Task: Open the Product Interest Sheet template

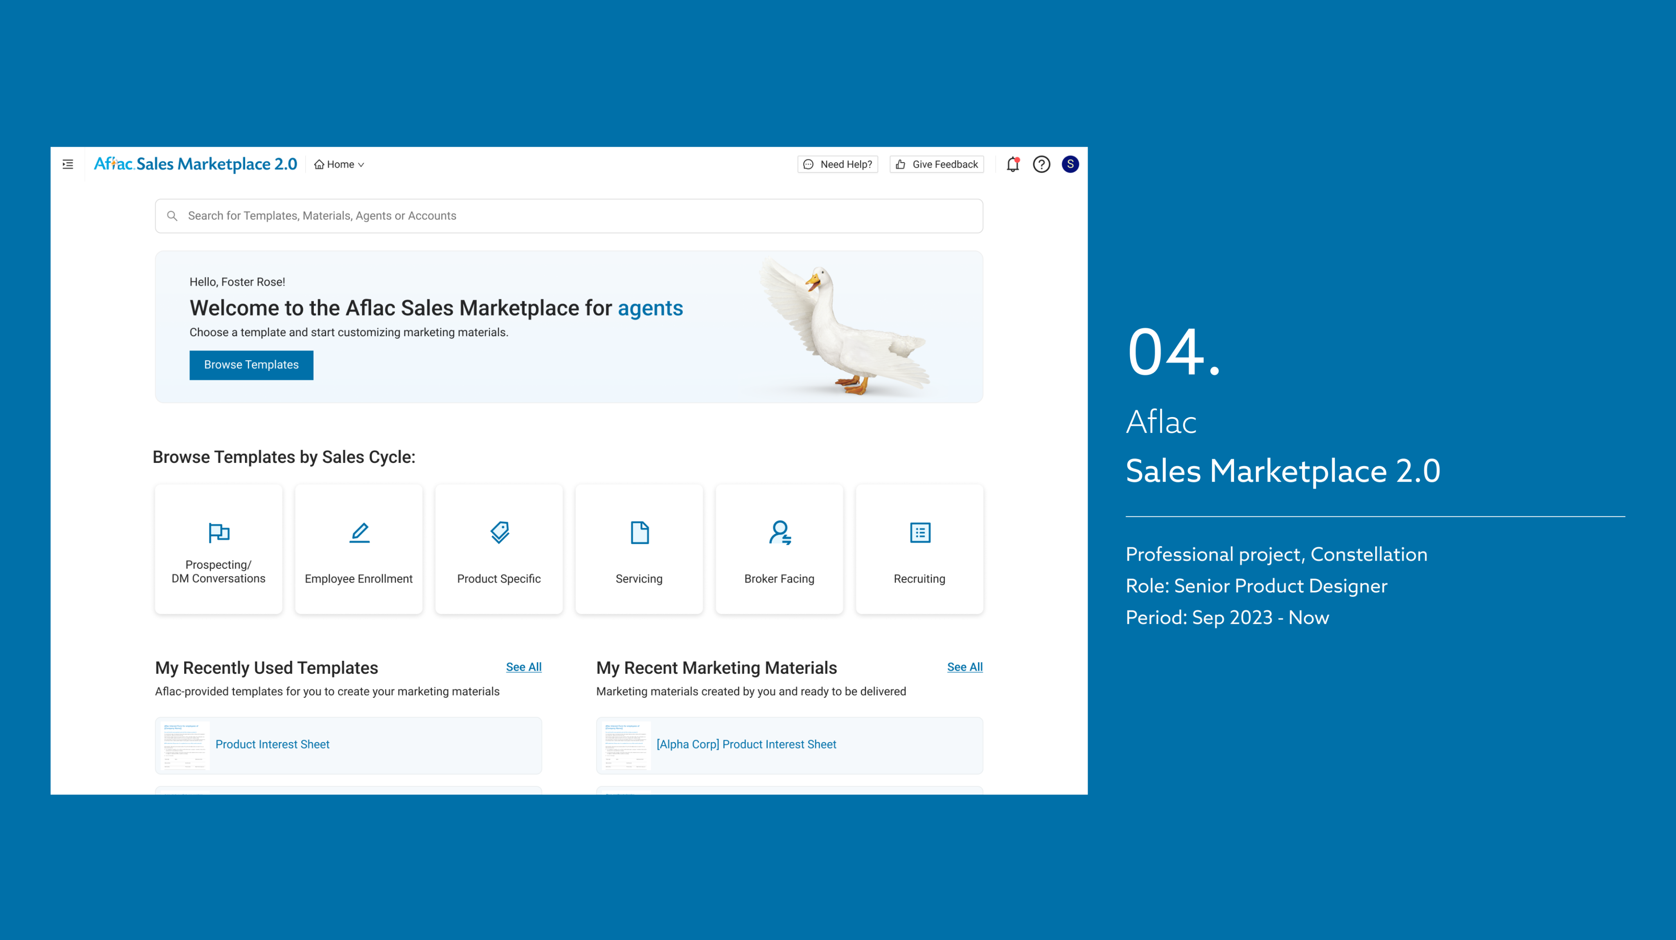Action: 272,744
